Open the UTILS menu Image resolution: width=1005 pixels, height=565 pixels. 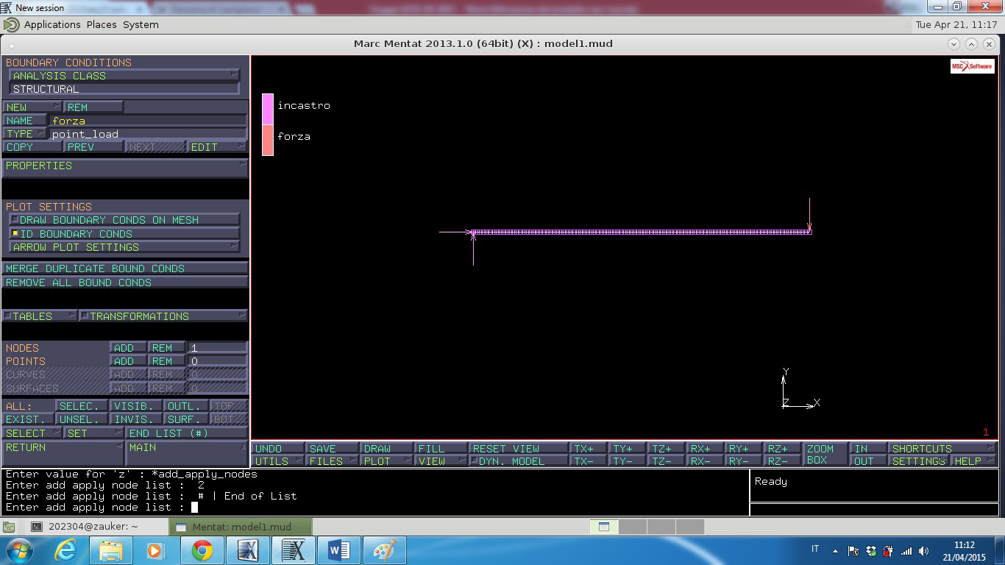(278, 461)
